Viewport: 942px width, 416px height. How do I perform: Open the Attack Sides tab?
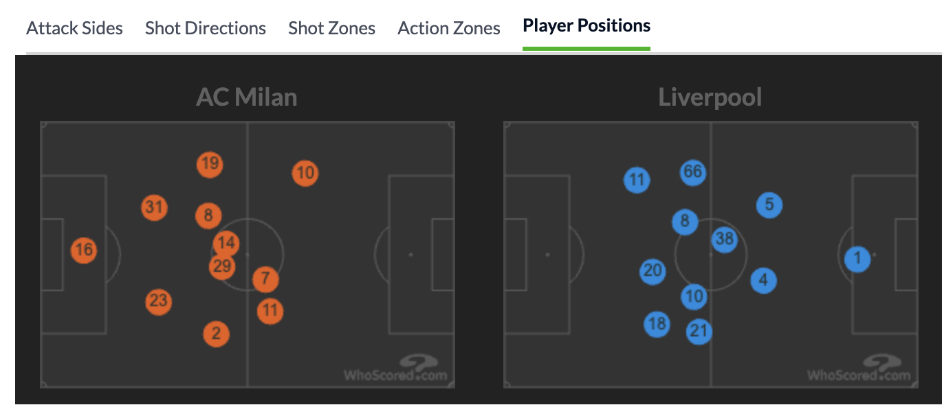click(x=74, y=28)
